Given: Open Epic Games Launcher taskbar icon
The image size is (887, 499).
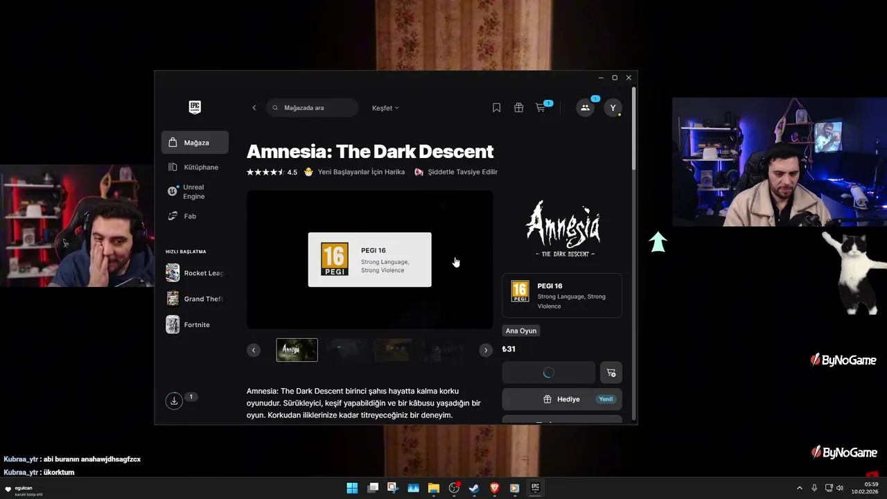Looking at the screenshot, I should point(535,488).
